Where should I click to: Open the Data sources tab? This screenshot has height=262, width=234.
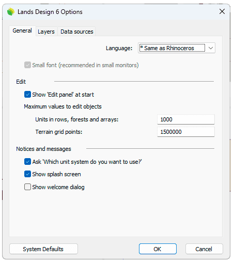click(77, 32)
